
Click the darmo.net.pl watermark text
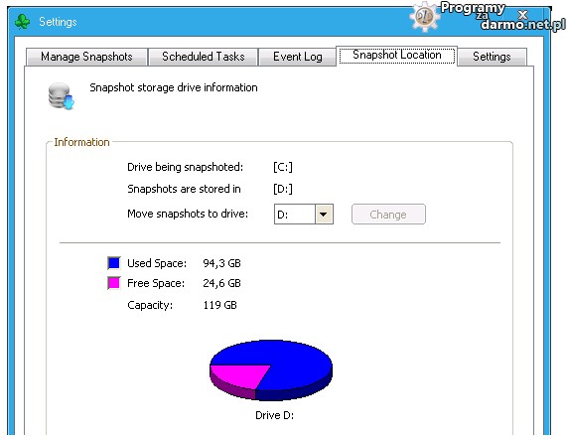pyautogui.click(x=523, y=24)
